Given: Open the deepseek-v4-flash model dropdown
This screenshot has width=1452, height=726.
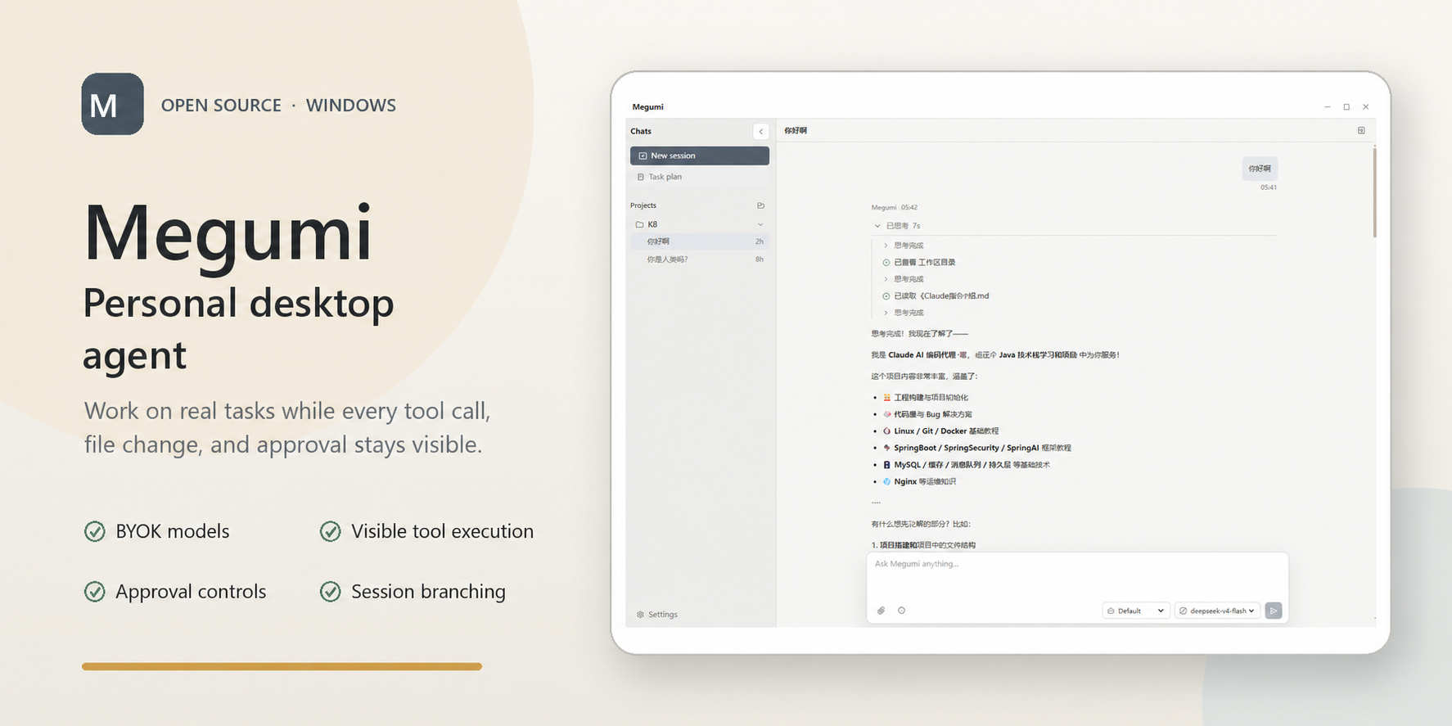Looking at the screenshot, I should point(1216,611).
